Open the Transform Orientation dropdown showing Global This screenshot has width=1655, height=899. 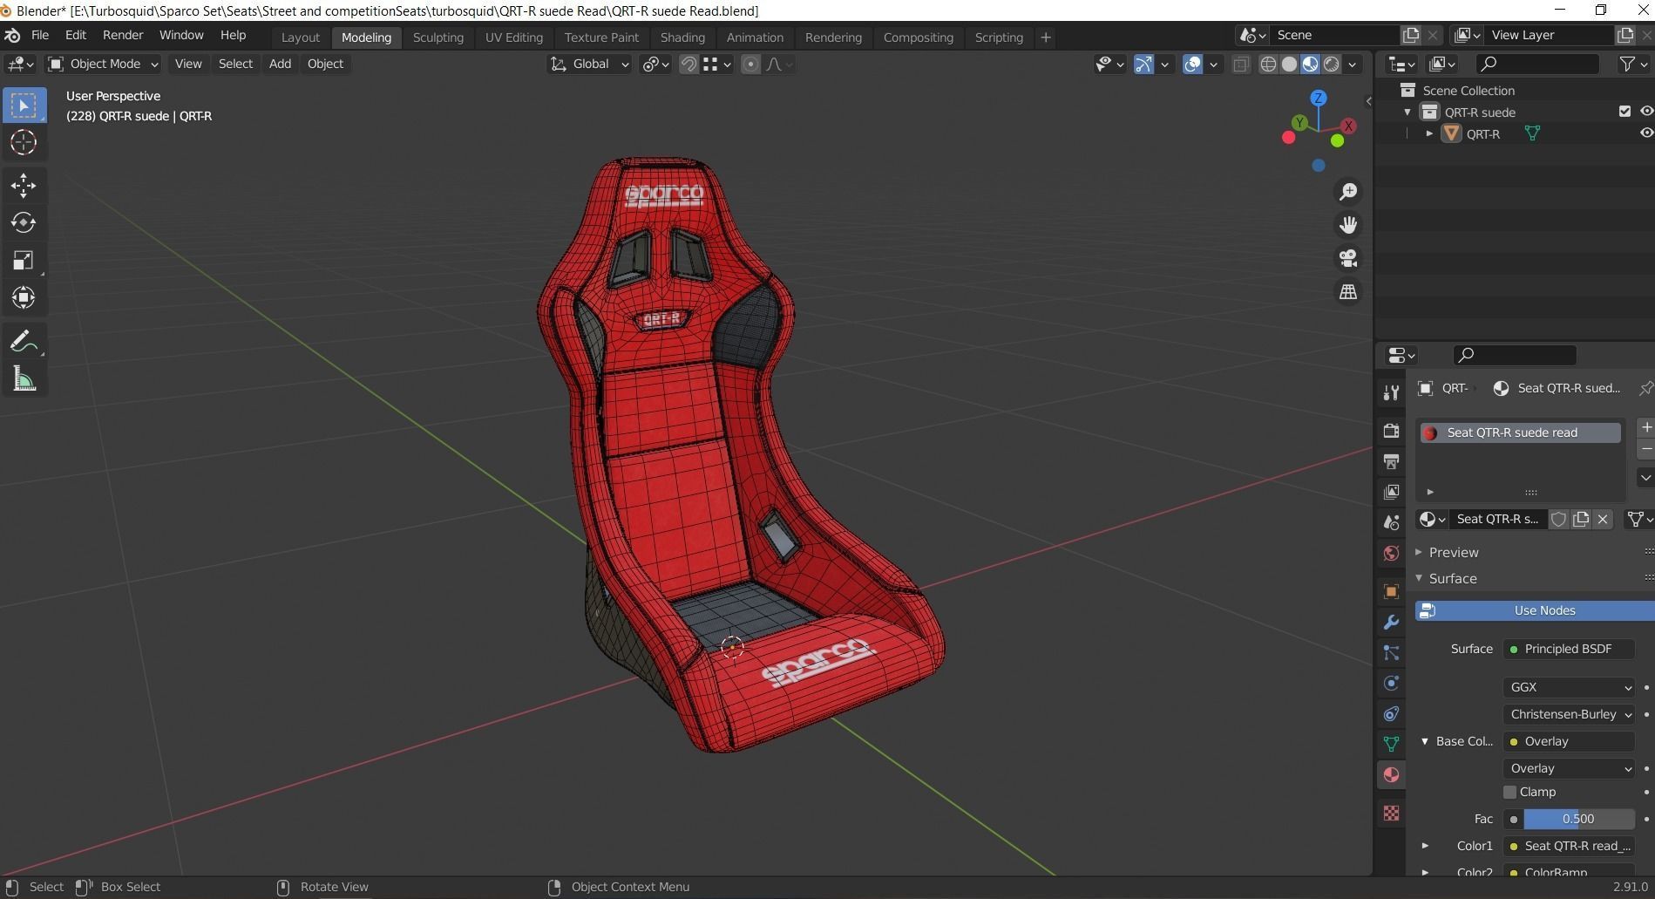[x=589, y=64]
